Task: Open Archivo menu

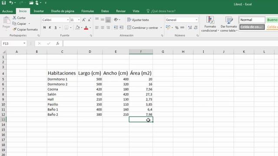Action: click(x=7, y=11)
